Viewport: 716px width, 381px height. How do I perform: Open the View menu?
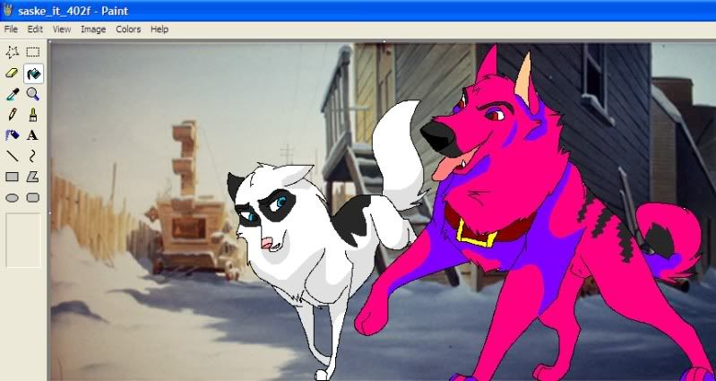(62, 30)
